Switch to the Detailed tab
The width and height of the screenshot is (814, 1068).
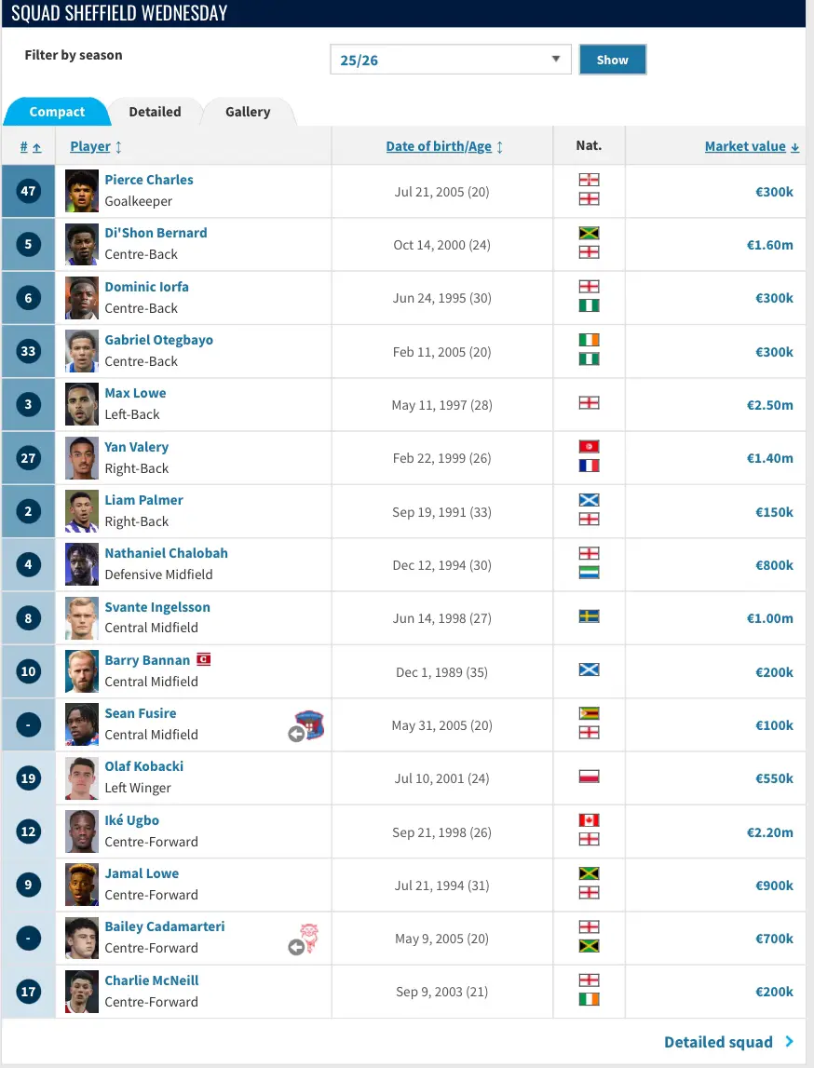[x=156, y=112]
